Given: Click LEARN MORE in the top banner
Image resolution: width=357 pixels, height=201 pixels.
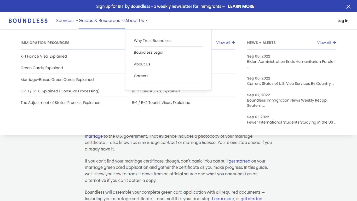Looking at the screenshot, I should coord(241,6).
